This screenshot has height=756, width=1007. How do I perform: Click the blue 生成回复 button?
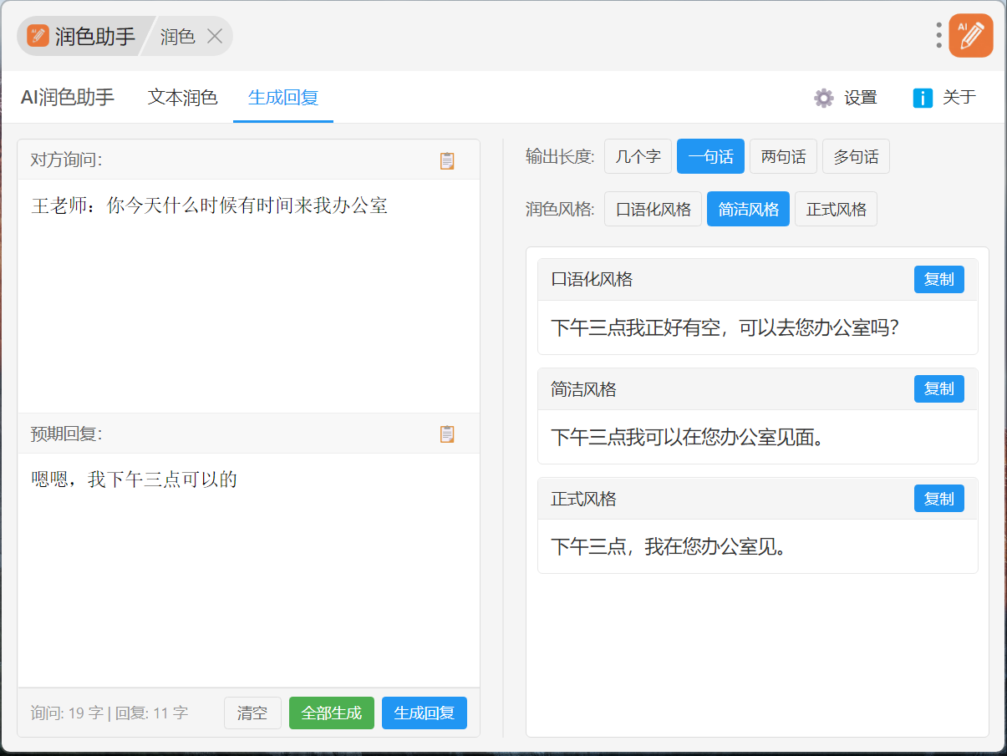(425, 713)
